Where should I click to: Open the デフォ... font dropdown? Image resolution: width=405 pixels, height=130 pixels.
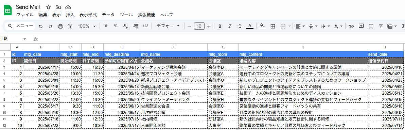[168, 26]
